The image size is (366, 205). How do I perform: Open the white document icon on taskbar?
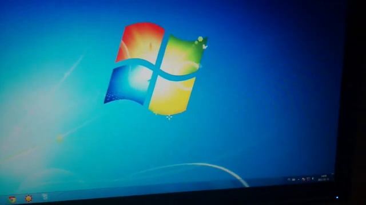[x=45, y=196]
